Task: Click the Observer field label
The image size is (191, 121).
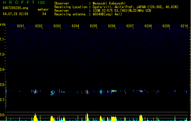Action: [62, 3]
